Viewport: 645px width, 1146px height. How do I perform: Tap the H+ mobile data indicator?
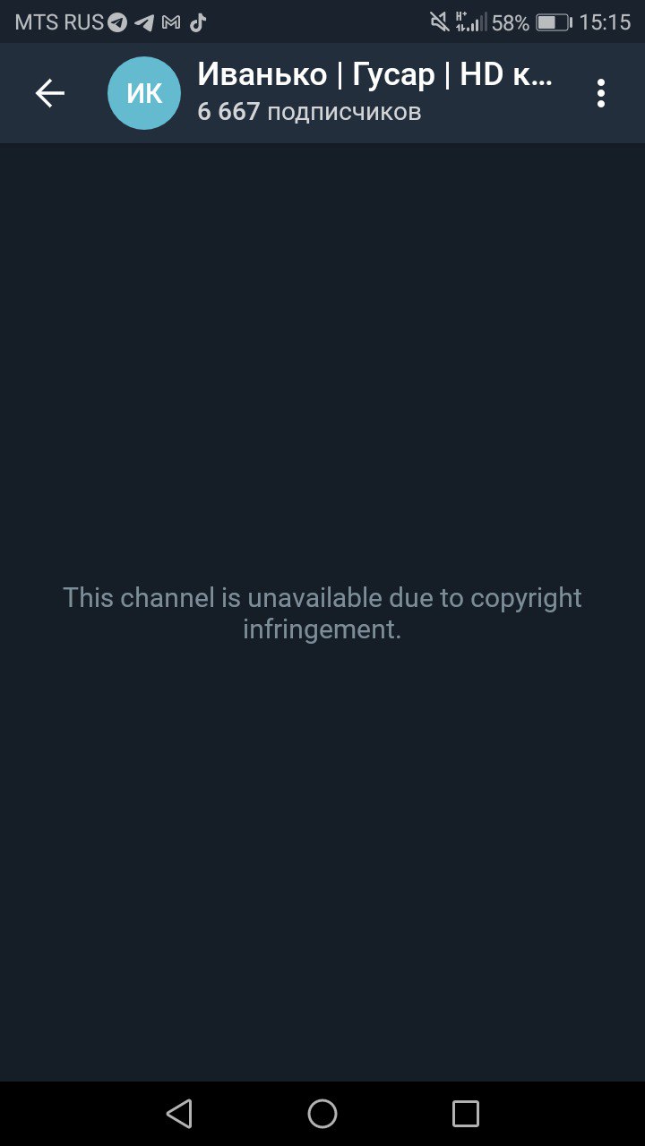click(461, 22)
